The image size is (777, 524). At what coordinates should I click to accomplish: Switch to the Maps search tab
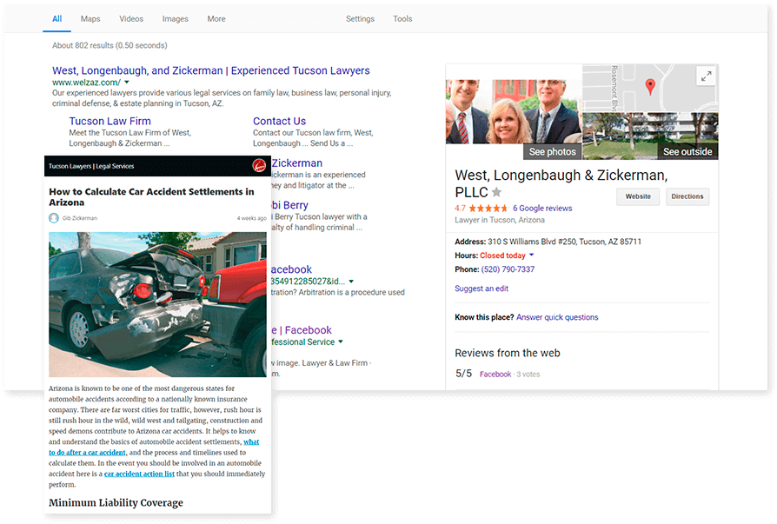tap(90, 19)
